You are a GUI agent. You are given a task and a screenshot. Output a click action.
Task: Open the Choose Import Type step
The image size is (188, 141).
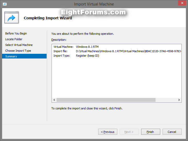point(18,51)
